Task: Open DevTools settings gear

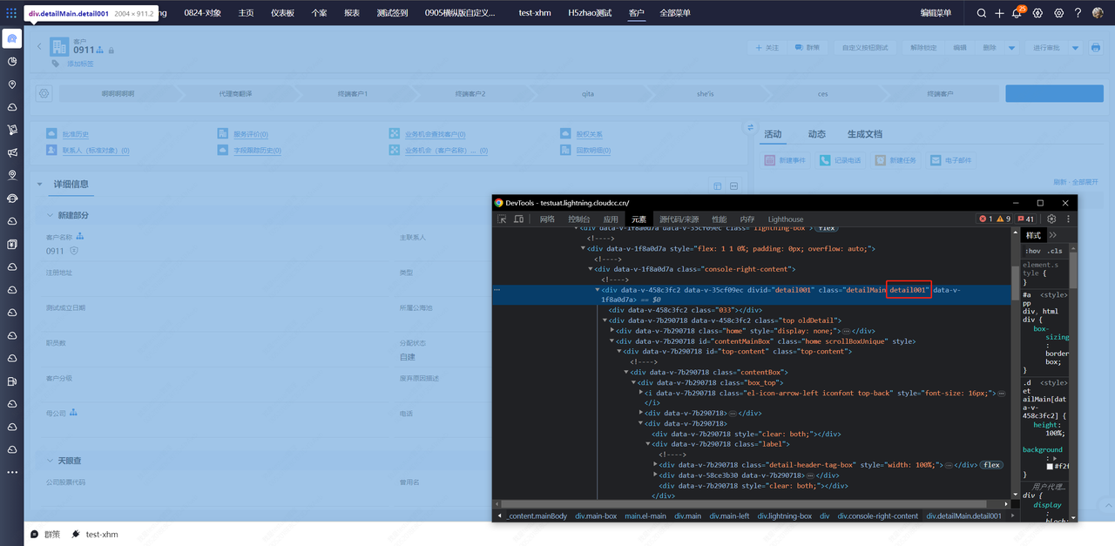Action: [x=1051, y=219]
